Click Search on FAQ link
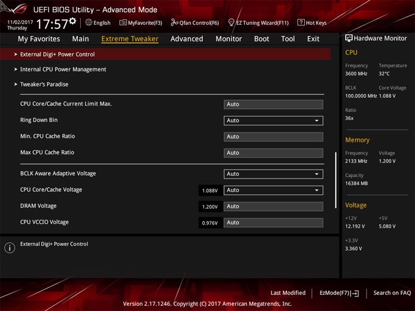Screen dimensions: 415x311 point(392,293)
